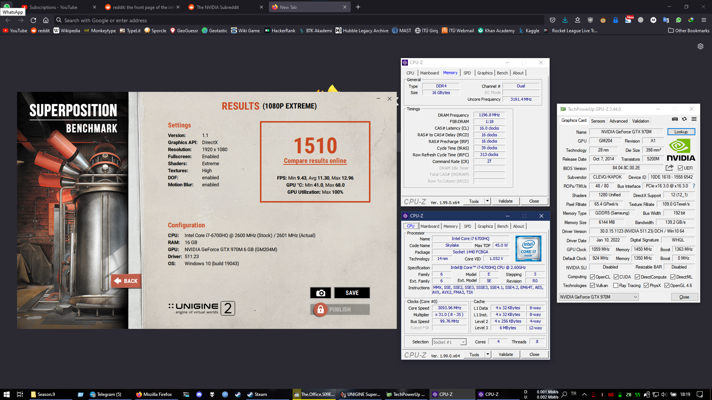This screenshot has width=712, height=400.
Task: Open the uBlock Origin extension
Action: click(x=590, y=20)
